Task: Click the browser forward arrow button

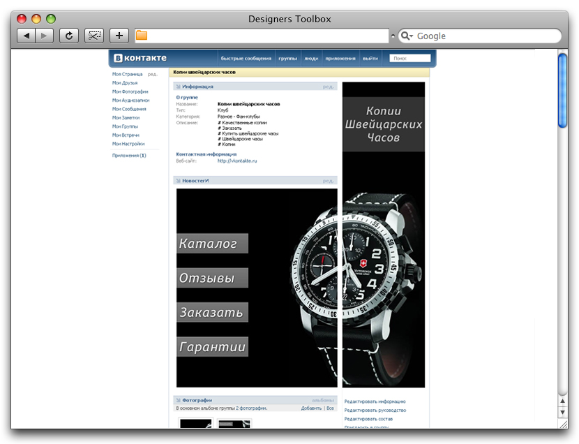Action: coord(44,36)
